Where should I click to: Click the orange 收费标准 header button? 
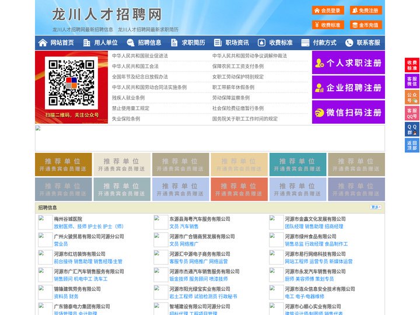point(328,25)
